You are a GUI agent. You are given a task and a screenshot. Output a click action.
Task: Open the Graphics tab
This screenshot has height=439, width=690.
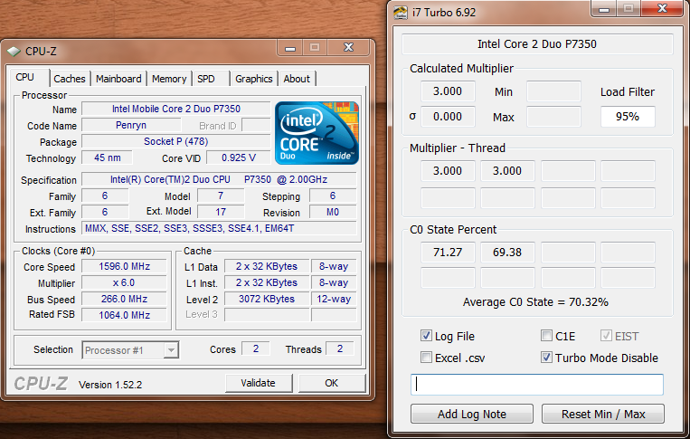pos(254,79)
